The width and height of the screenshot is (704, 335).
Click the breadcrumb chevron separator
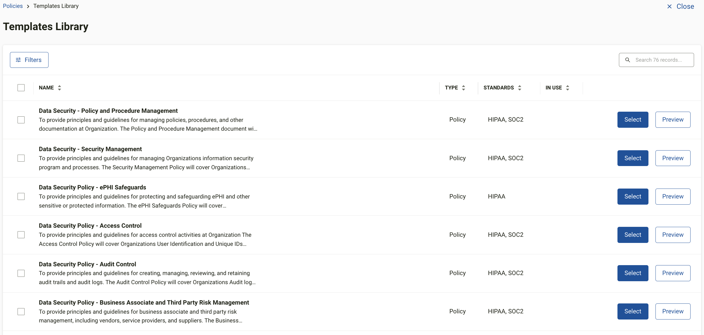[28, 6]
